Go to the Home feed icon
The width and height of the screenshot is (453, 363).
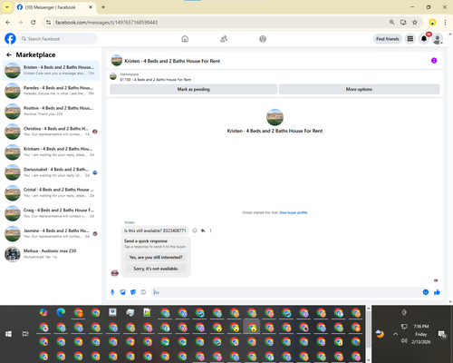[185, 39]
